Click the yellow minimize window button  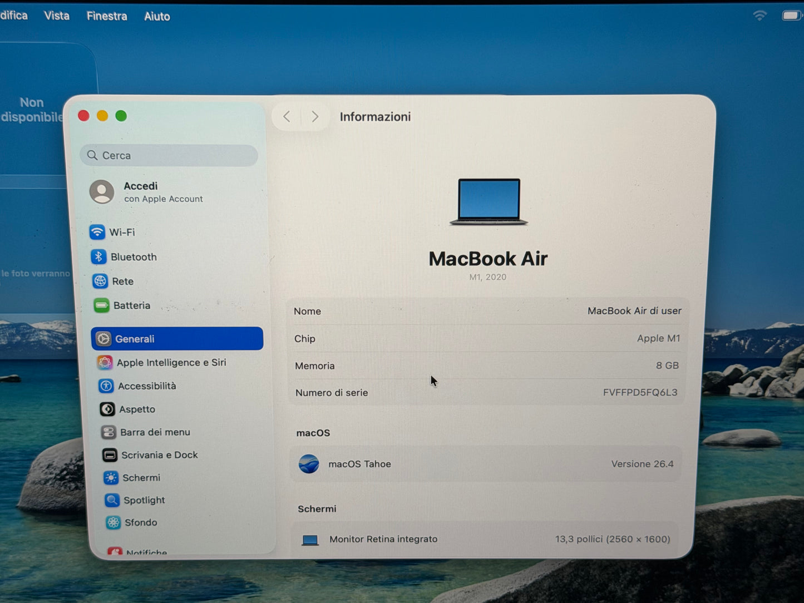point(102,116)
